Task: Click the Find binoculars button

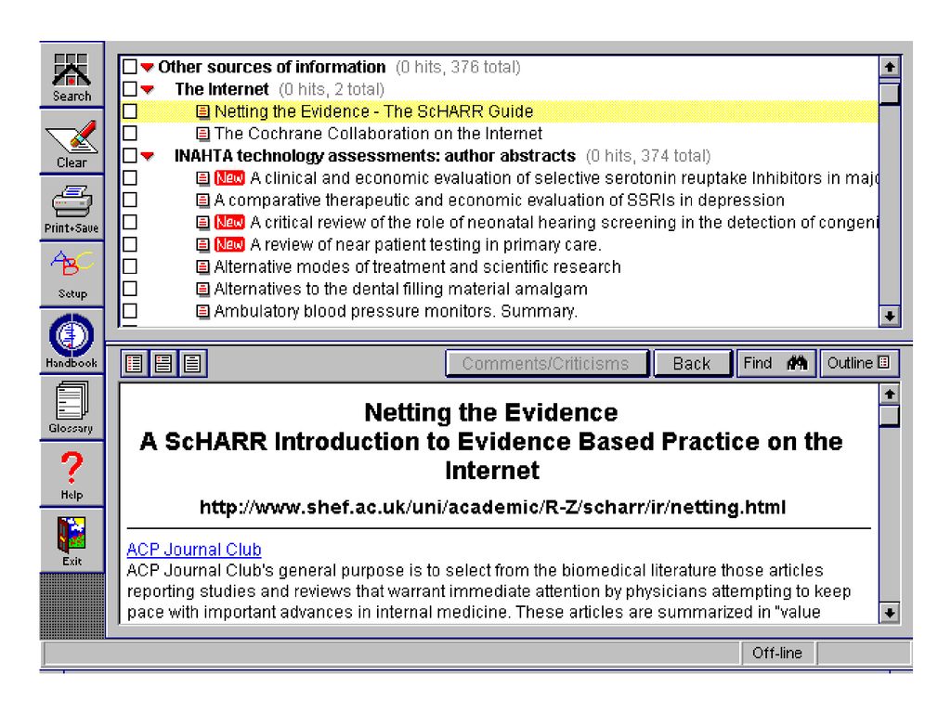Action: click(775, 363)
